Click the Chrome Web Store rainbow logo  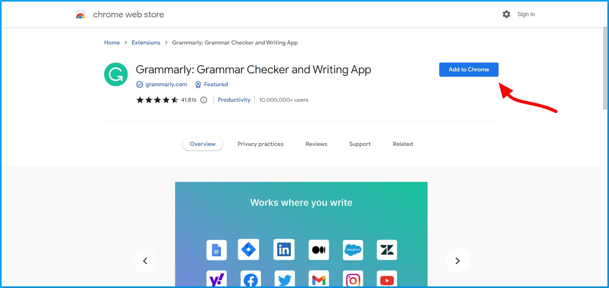coord(80,15)
